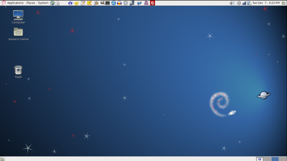The height and width of the screenshot is (161, 287).
Task: Launch the Iceweasel browser icon
Action: (x=70, y=3)
